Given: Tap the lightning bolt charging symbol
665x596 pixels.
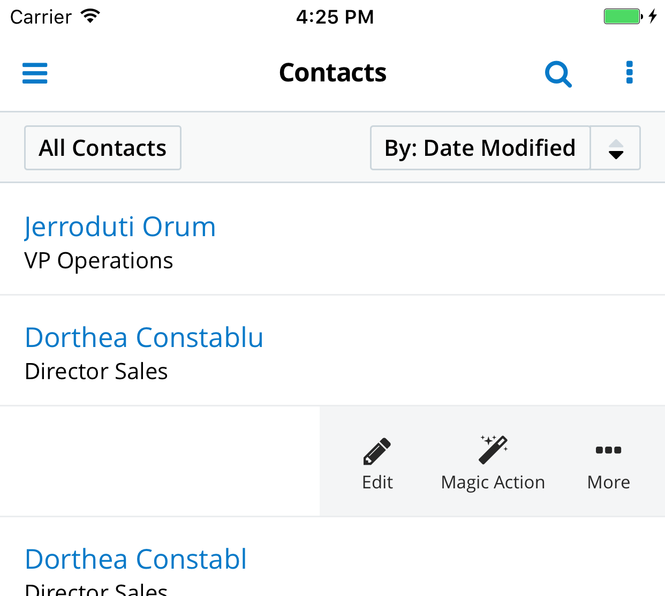Looking at the screenshot, I should click(x=652, y=16).
